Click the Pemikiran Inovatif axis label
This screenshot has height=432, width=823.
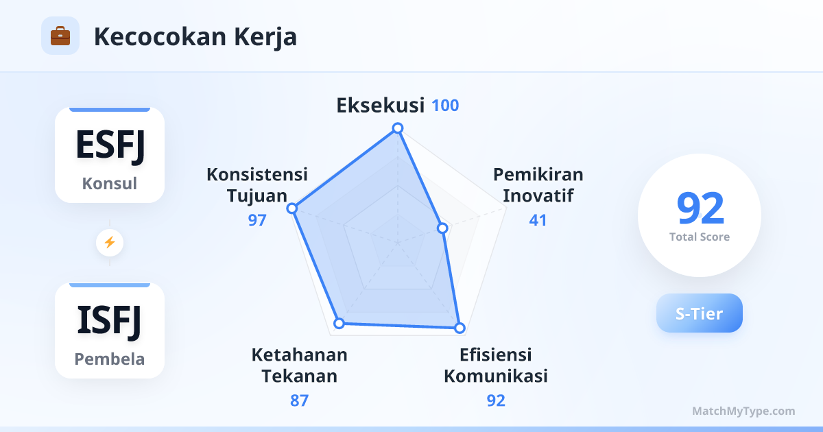[538, 185]
